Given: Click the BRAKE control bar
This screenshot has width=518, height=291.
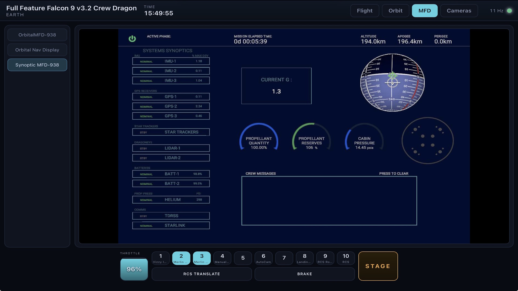Looking at the screenshot, I should tap(305, 274).
